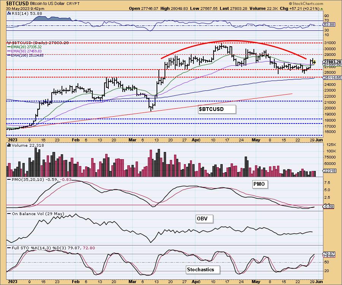Click the On Balance Vol legend line marker
The width and height of the screenshot is (342, 285).
[x=9, y=214]
